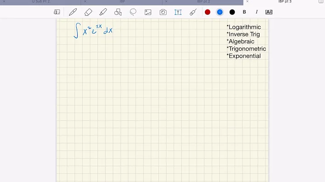Click the *Inverse Trig text line
325x182 pixels.
pyautogui.click(x=243, y=34)
